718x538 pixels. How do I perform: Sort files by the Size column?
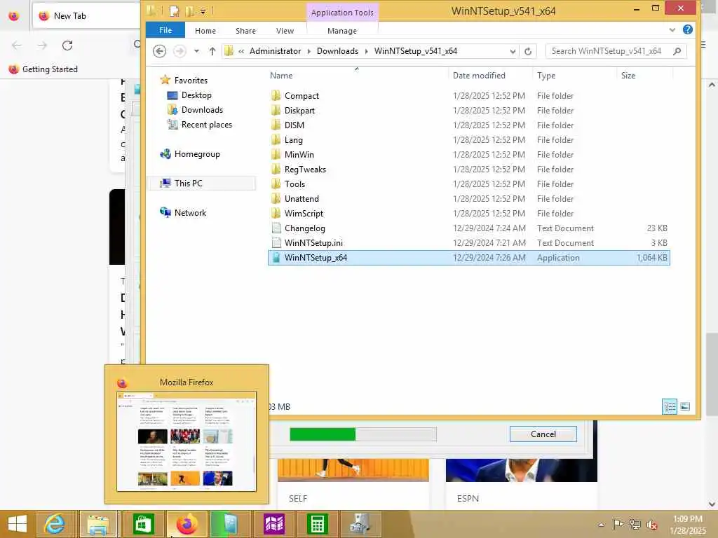point(628,76)
